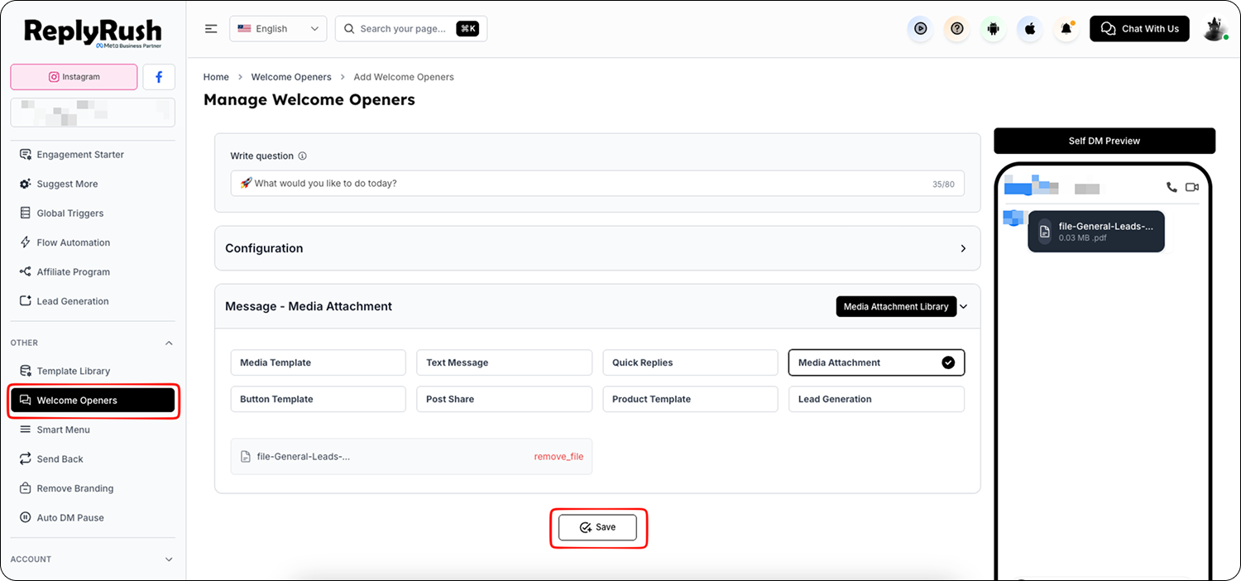Viewport: 1241px width, 581px height.
Task: Focus the Search your page field
Action: [x=411, y=29]
